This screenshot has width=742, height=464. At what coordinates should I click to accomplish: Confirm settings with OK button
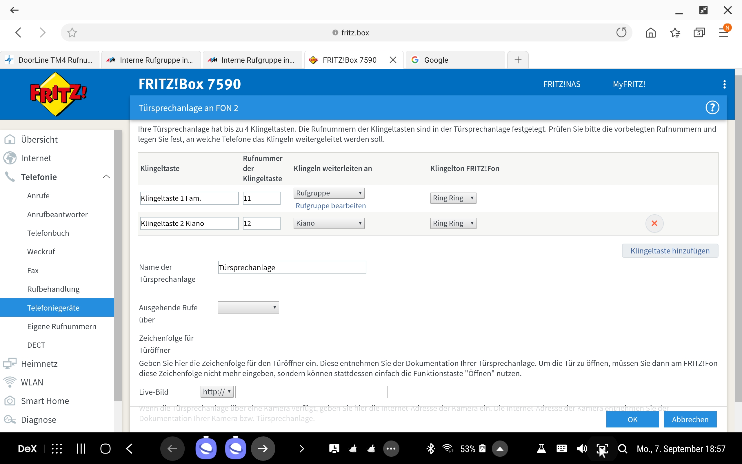pos(632,419)
